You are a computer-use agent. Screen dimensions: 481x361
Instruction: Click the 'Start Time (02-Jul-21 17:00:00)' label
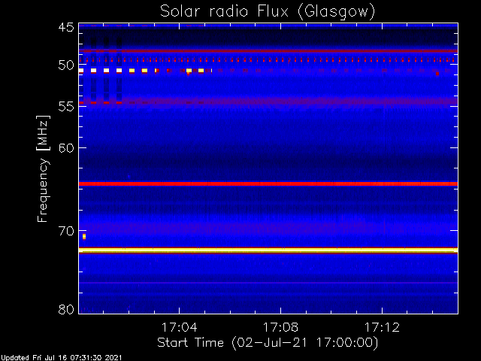[x=268, y=343]
